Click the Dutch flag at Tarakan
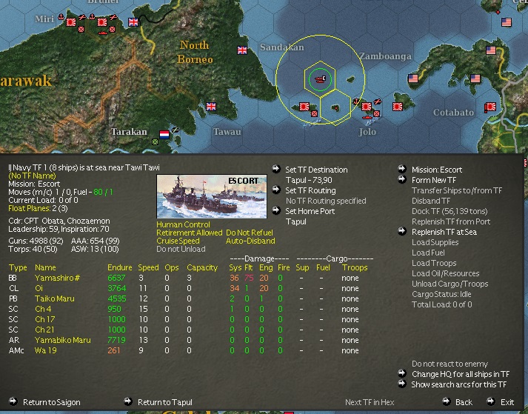The height and width of the screenshot is (414, 528). pyautogui.click(x=164, y=135)
